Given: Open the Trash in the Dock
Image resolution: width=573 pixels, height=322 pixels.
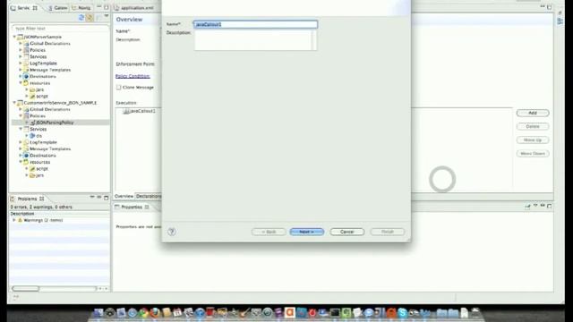Looking at the screenshot, I should click(x=475, y=312).
